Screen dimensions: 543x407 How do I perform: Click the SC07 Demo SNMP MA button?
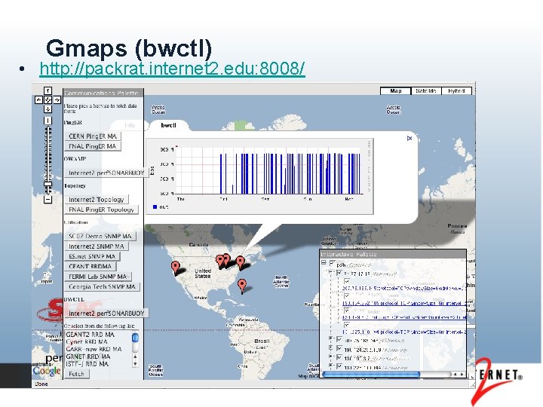click(x=100, y=237)
